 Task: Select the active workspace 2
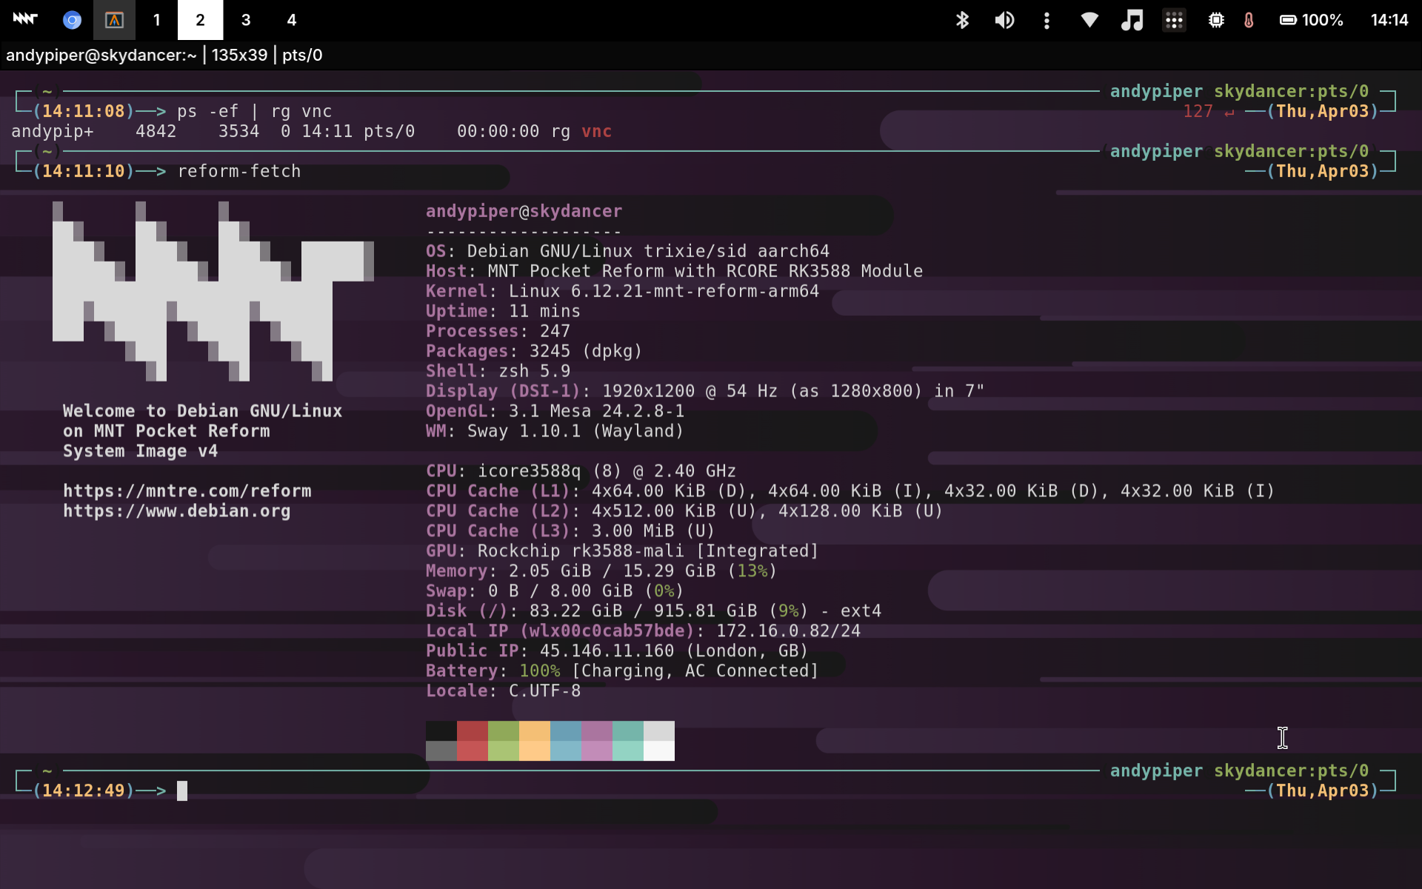[200, 20]
